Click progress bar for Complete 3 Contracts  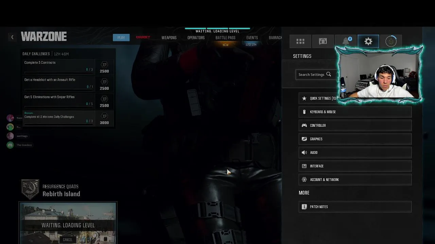[58, 72]
